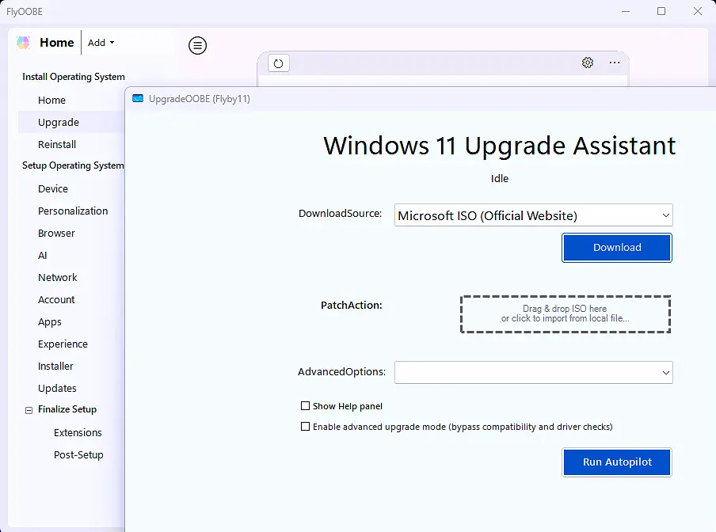Click the UpgradeOOBE window title icon
The image size is (716, 532).
pyautogui.click(x=138, y=99)
